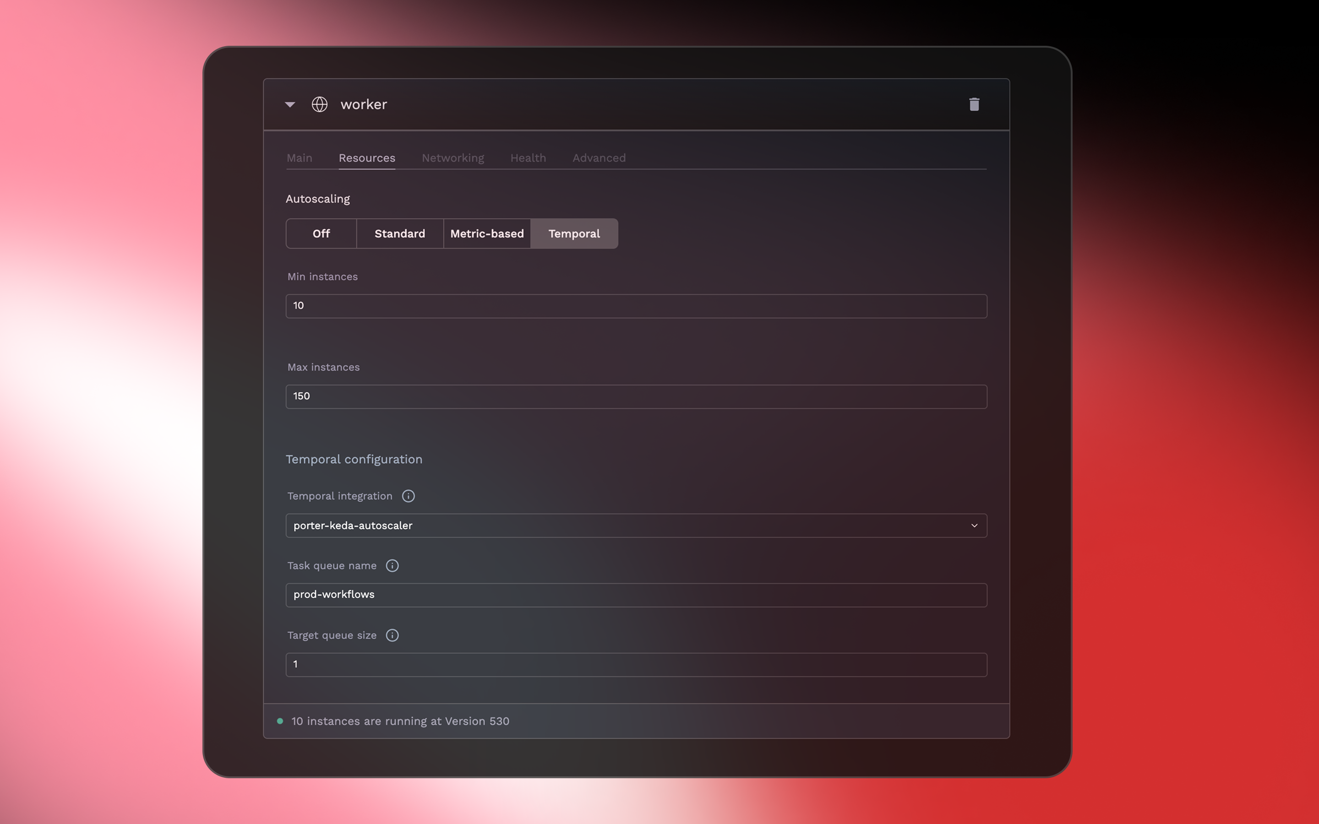The height and width of the screenshot is (824, 1319).
Task: Select Standard autoscaling mode
Action: tap(399, 234)
